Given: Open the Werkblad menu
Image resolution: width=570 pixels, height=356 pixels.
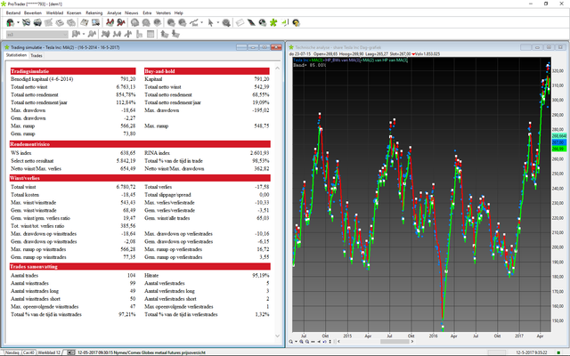Looking at the screenshot, I should 54,12.
